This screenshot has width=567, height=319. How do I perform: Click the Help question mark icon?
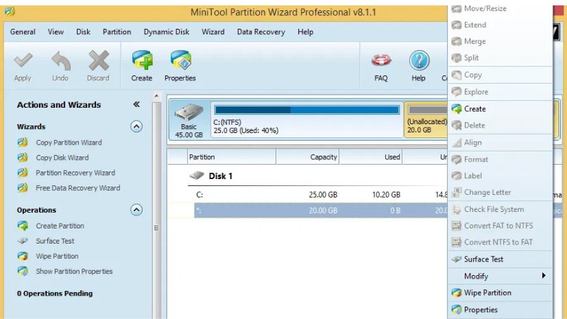[418, 62]
